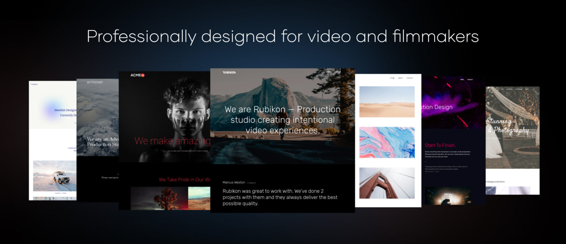The width and height of the screenshot is (566, 244).
Task: Select the RUBIKON logo in the header
Action: (230, 72)
